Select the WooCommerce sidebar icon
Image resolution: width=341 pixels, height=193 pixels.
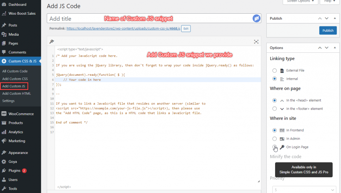[x=4, y=114]
